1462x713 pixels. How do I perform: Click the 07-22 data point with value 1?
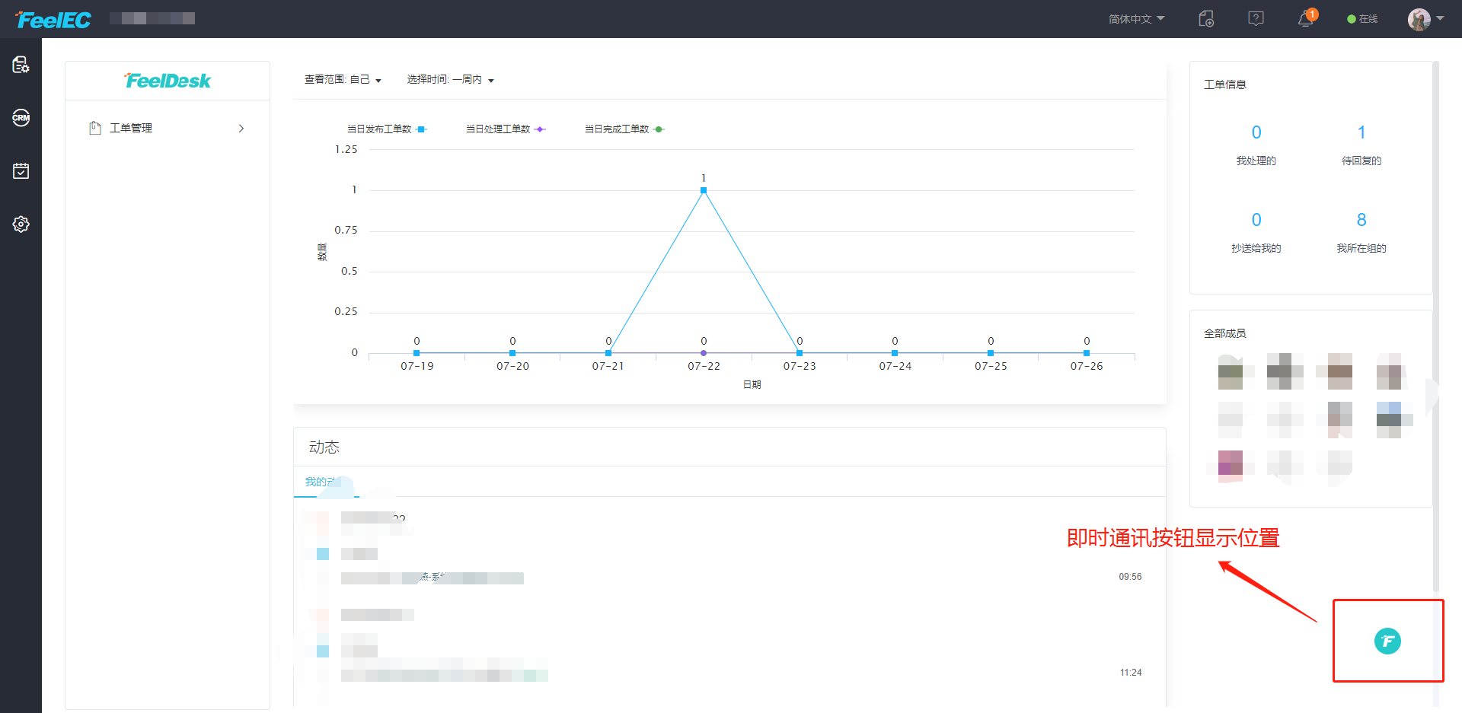[x=704, y=190]
